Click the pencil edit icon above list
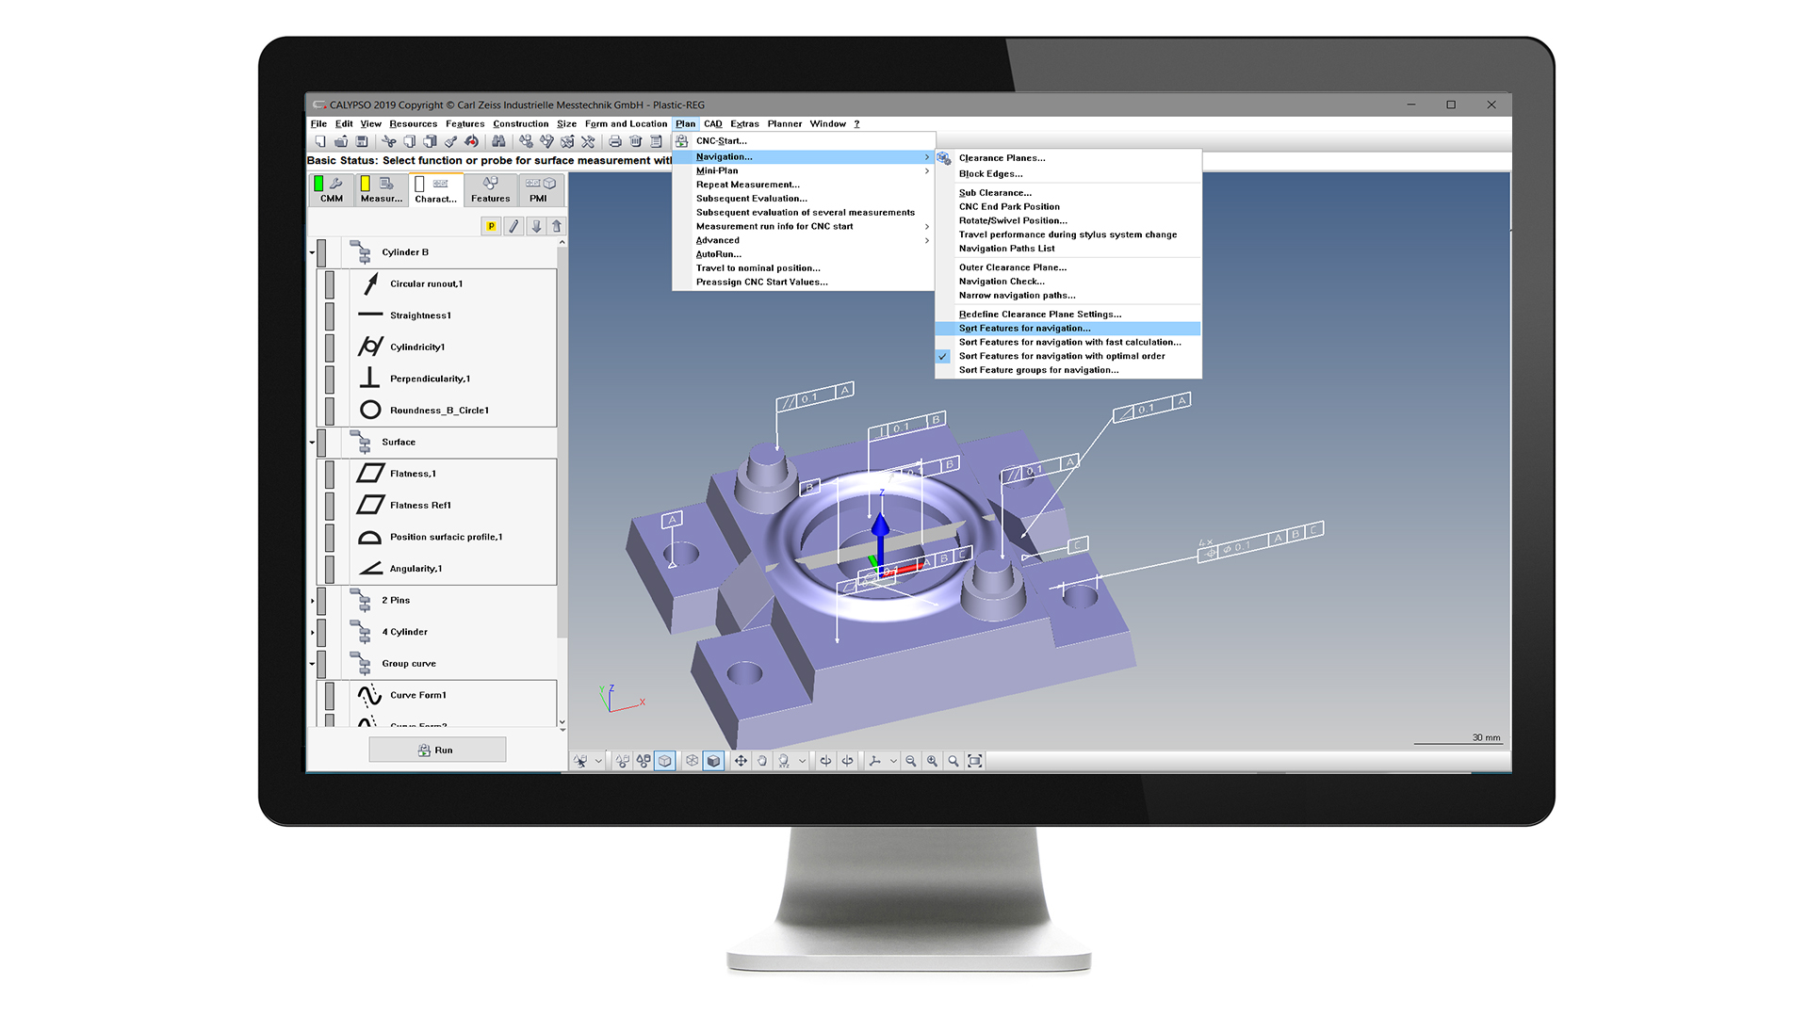 pos(513,226)
